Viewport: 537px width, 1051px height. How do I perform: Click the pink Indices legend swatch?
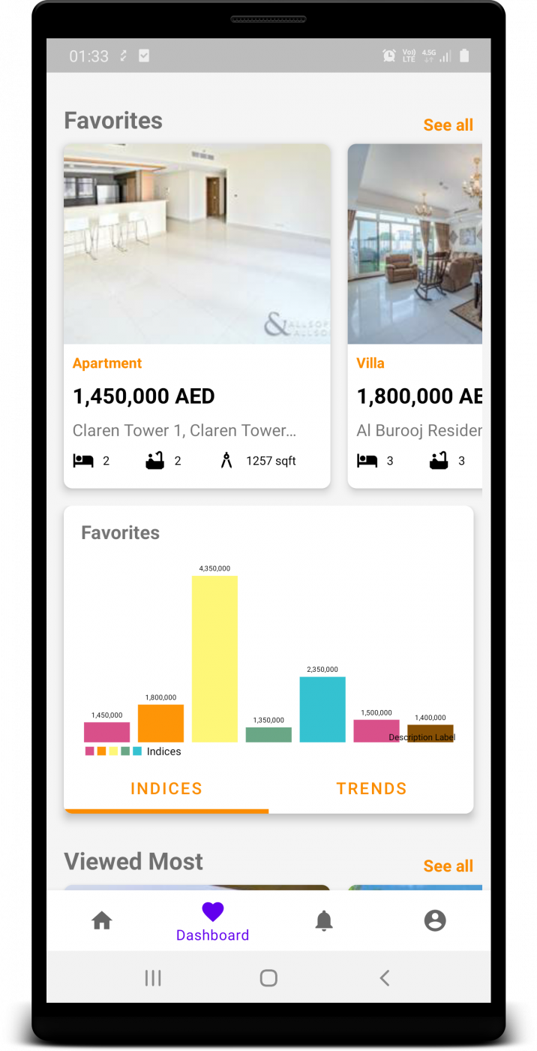90,751
